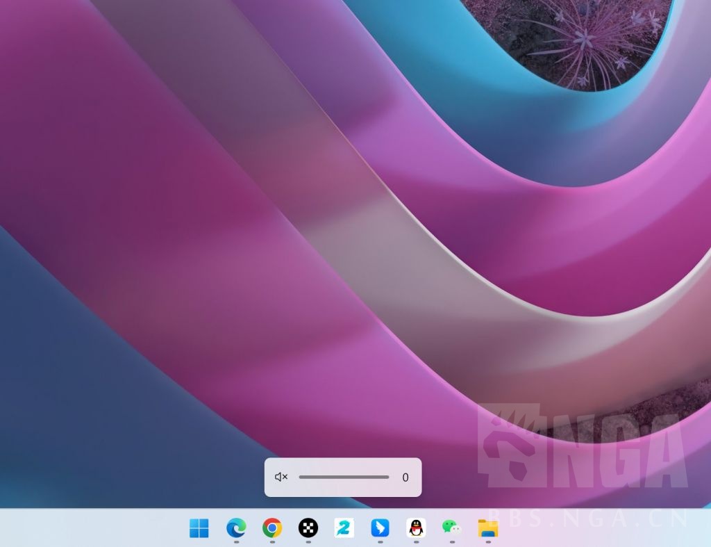
Task: Click the volume level value 0
Action: coord(405,477)
